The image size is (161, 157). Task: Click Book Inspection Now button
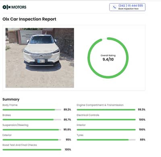pyautogui.click(x=127, y=7)
